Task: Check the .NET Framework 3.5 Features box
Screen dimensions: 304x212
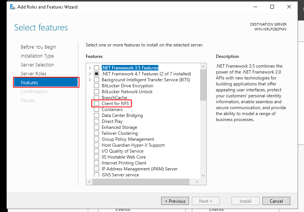Action: (97, 68)
